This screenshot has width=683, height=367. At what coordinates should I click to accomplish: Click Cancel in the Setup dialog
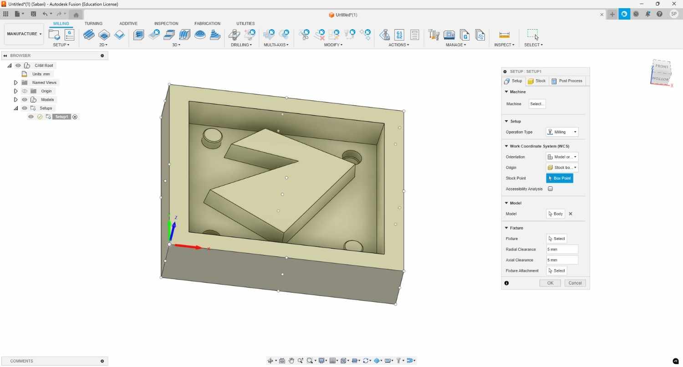pos(575,283)
